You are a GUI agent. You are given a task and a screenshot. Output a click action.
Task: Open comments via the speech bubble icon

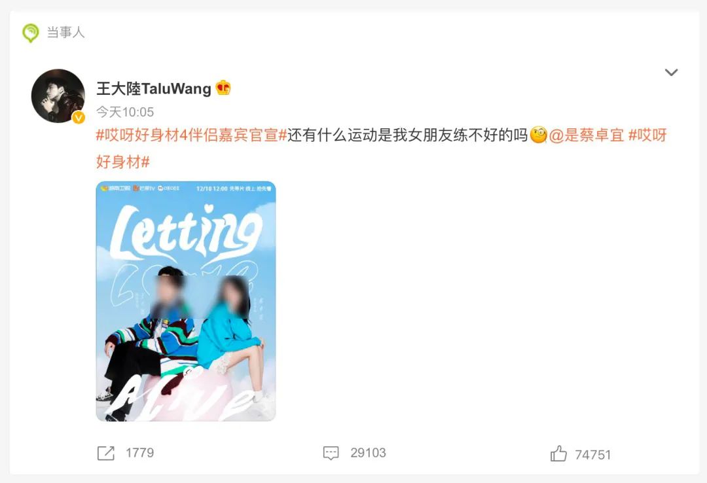331,453
